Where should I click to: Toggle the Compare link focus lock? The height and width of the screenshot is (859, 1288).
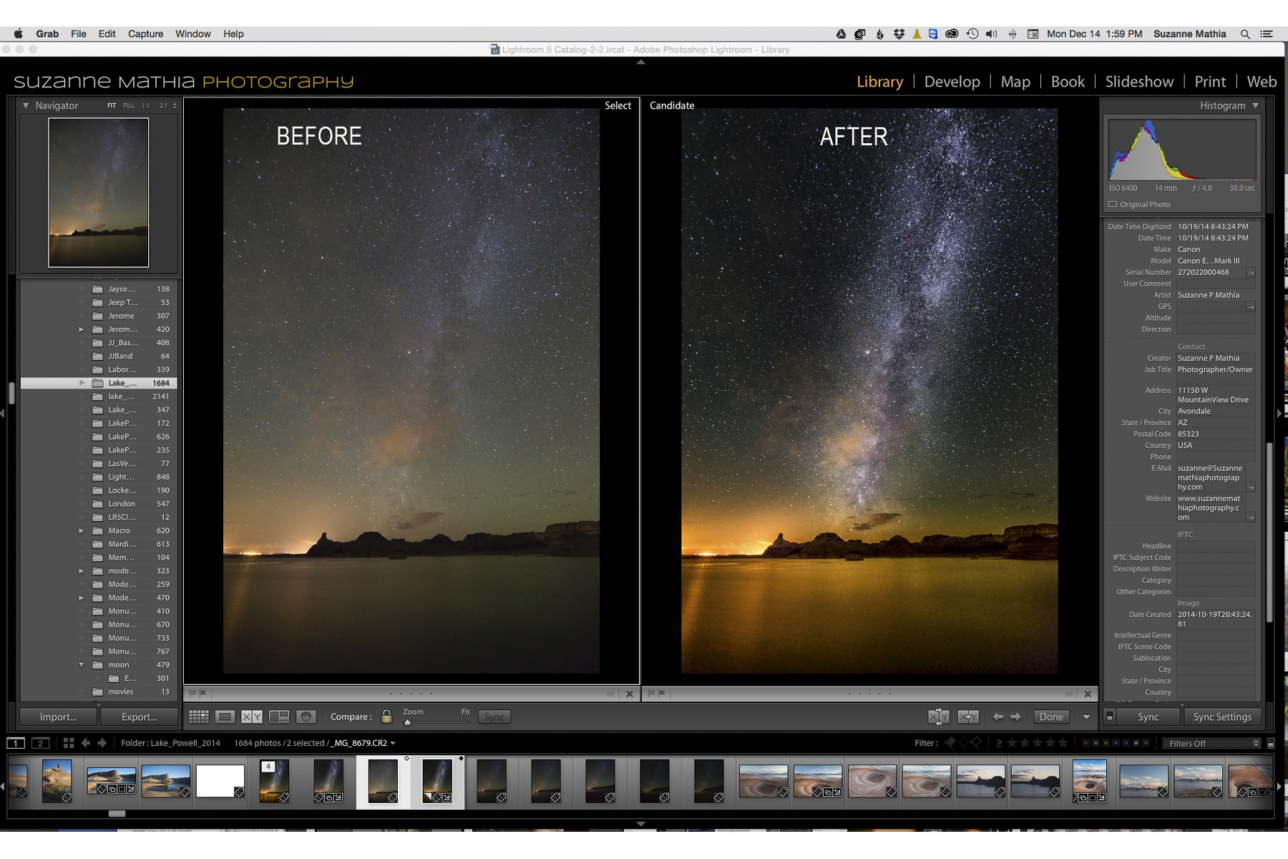coord(386,717)
